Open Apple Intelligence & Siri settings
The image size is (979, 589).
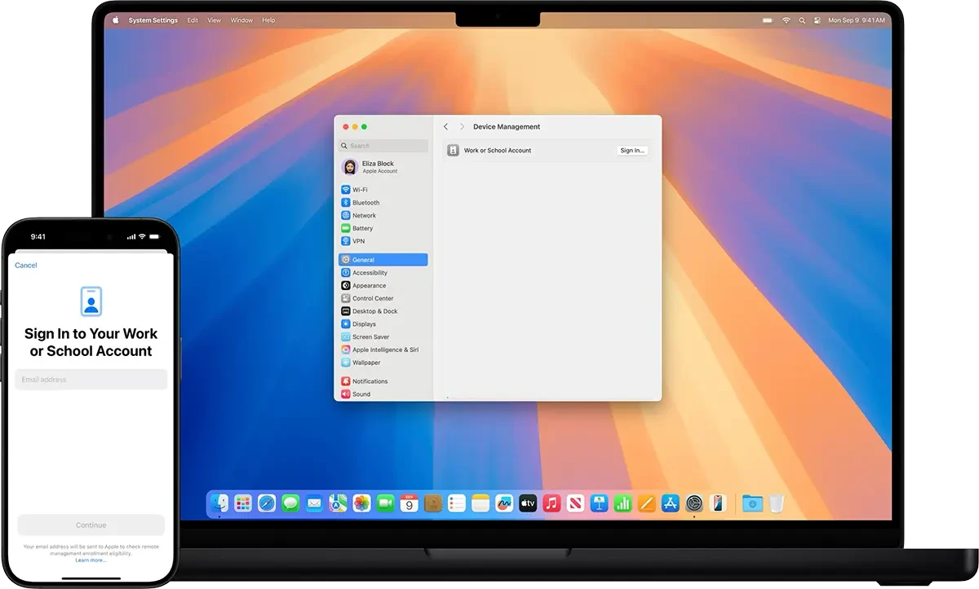click(x=383, y=349)
